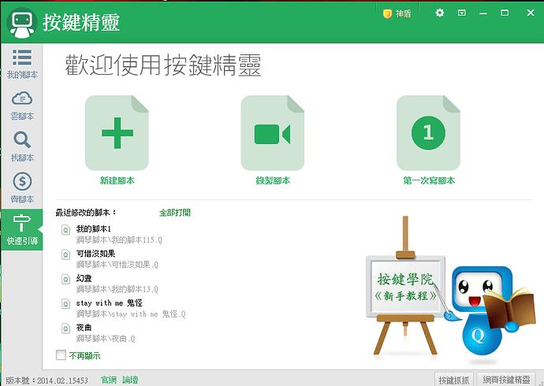This screenshot has width=544, height=386.
Task: Open recent script 可惜沒如果
Action: pos(95,254)
